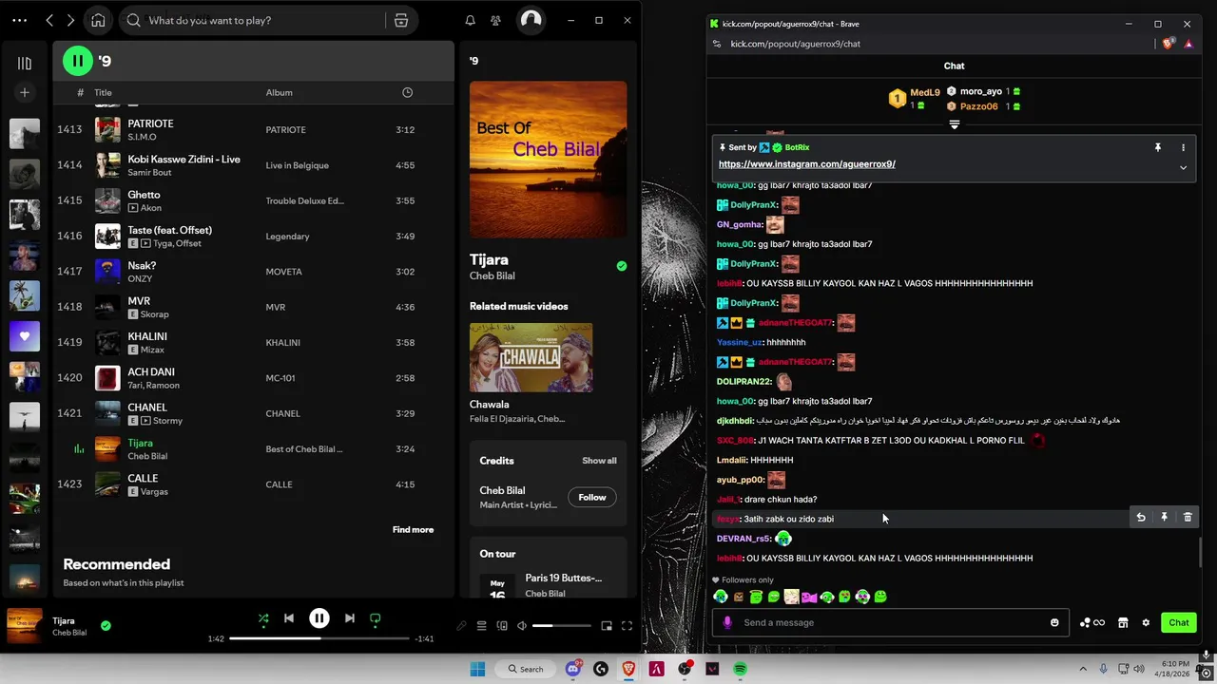Image resolution: width=1217 pixels, height=684 pixels.
Task: Open Stormy artist link
Action: [167, 421]
